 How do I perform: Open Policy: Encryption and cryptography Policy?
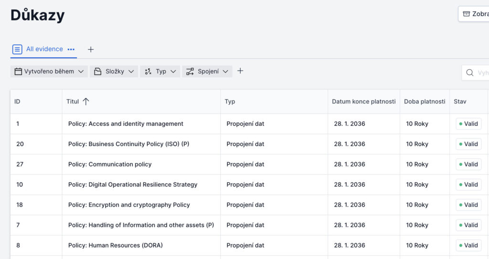(129, 205)
